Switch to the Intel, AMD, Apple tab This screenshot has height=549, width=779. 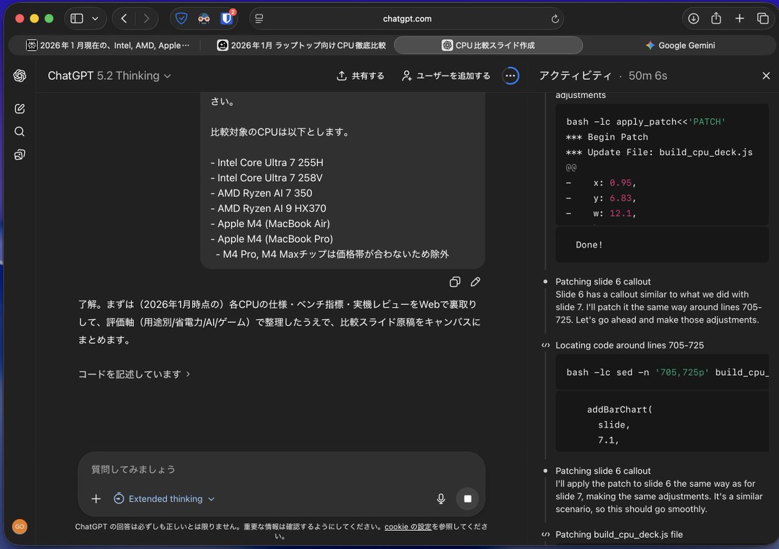108,45
